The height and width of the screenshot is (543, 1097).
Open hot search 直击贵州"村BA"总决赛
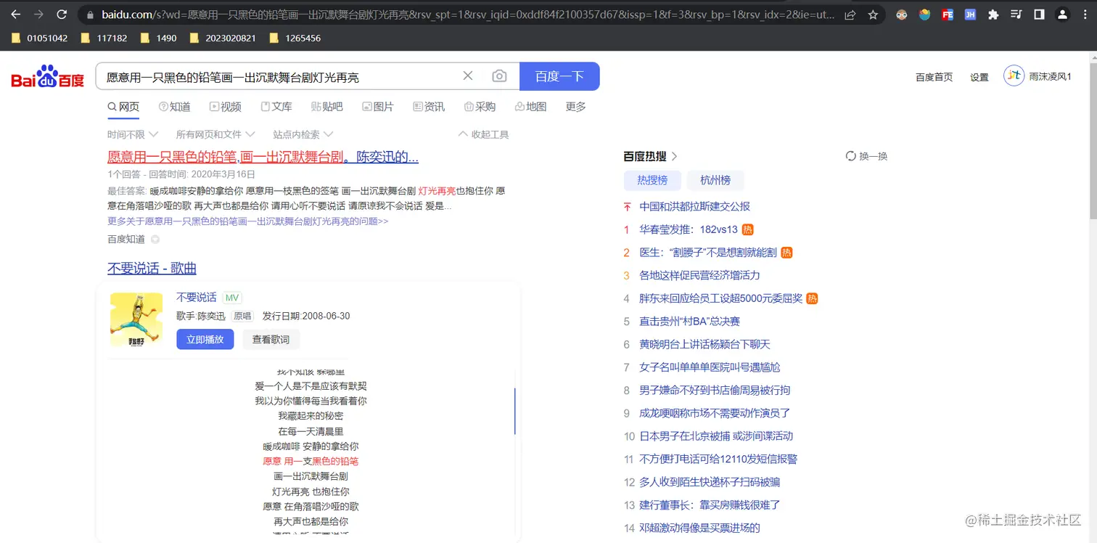(689, 321)
